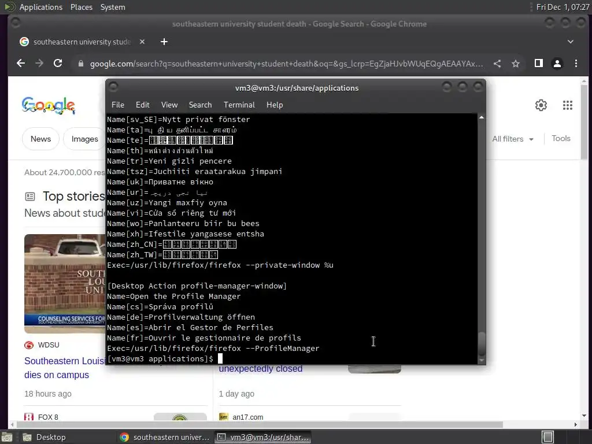Click '[Desktop Action profile-manager-window]' line
The image size is (592, 444).
click(197, 286)
